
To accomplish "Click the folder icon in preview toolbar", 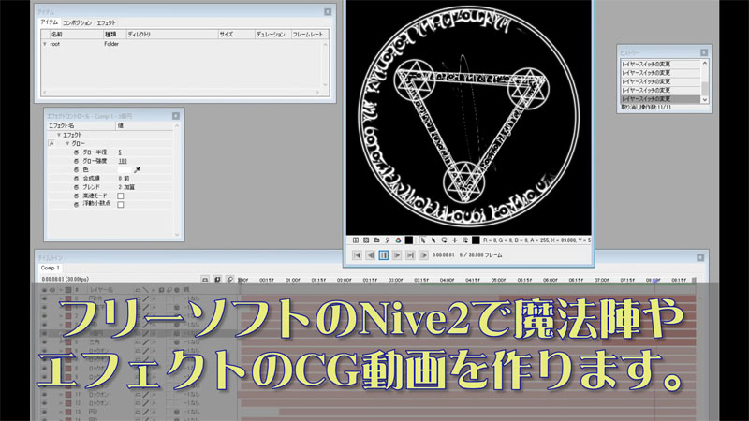I will (376, 240).
